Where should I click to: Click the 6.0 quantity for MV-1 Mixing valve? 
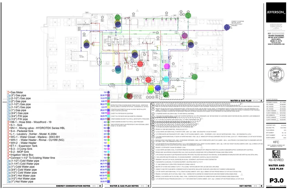(x=105, y=128)
